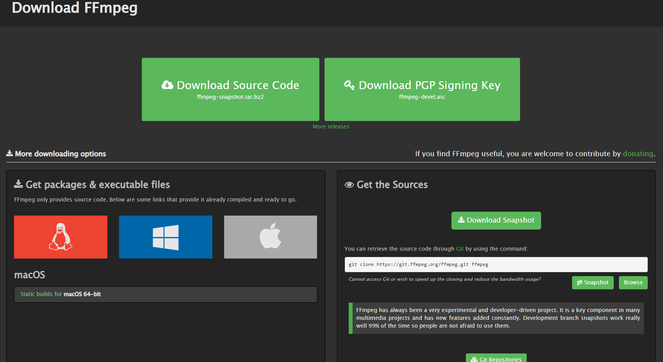Click the key icon for PGP signing
663x362 pixels.
point(349,85)
